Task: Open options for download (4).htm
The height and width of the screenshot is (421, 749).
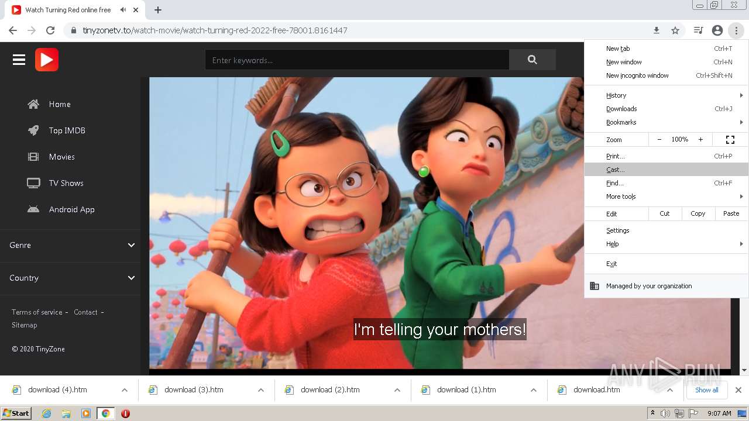Action: (x=125, y=390)
